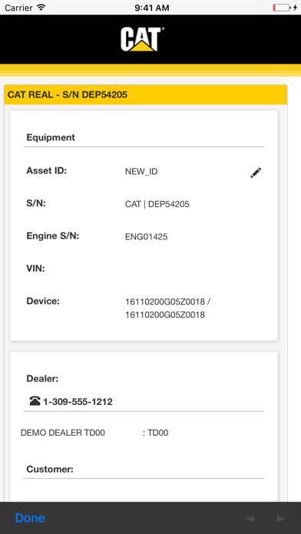Tap the CAT REAL - S/N DEP54205 header
The width and height of the screenshot is (301, 534).
coord(146,94)
